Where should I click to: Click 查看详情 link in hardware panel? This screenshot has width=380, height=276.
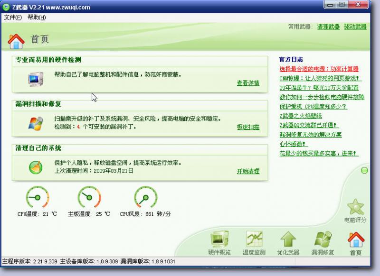248,83
